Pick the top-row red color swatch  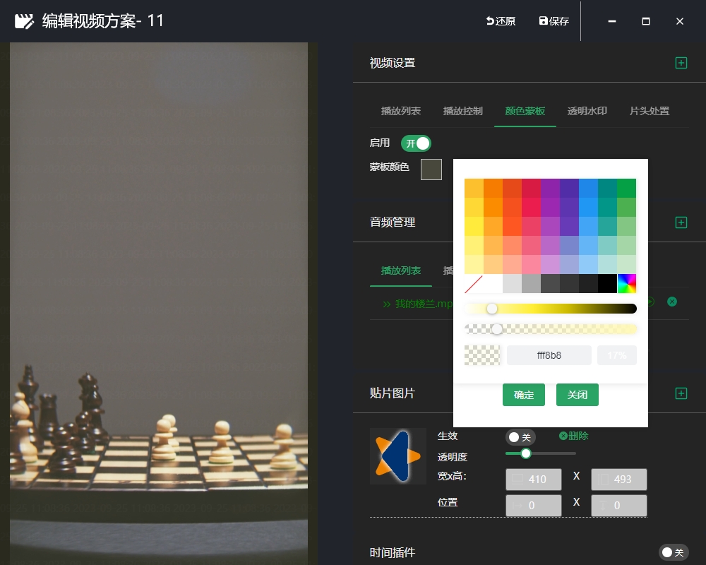(x=532, y=188)
